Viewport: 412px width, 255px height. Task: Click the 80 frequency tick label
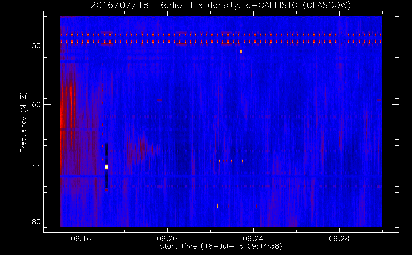point(37,222)
